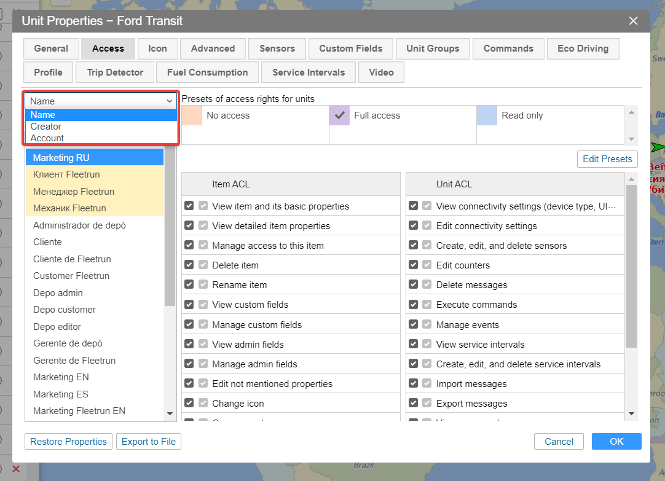This screenshot has height=481, width=665.
Task: Click the Edit Presets button
Action: click(x=607, y=159)
